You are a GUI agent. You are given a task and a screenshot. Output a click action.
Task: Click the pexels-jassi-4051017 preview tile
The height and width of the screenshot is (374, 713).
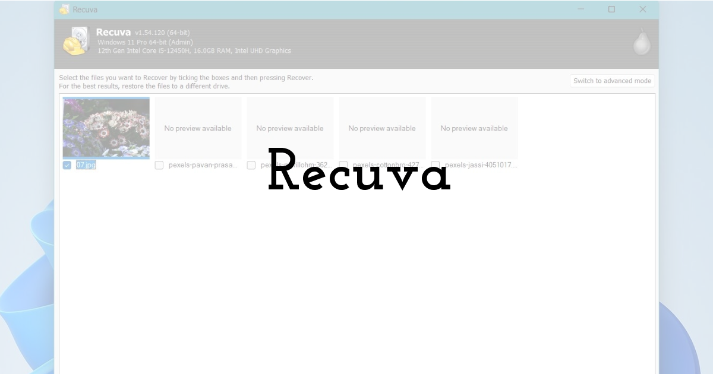(474, 128)
